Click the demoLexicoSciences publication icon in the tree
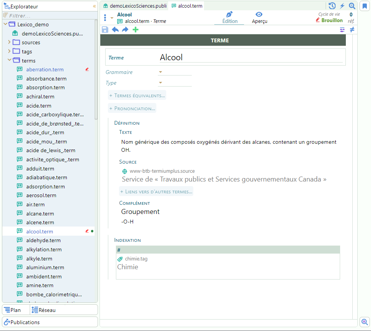Screen dimensions: 371x331 [15, 33]
